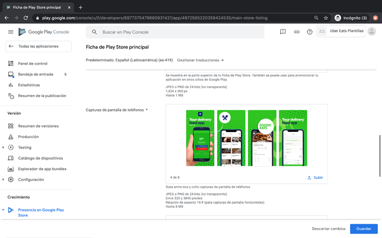This screenshot has width=382, height=238.
Task: Type in the Buscar en Play Console field
Action: pyautogui.click(x=177, y=32)
